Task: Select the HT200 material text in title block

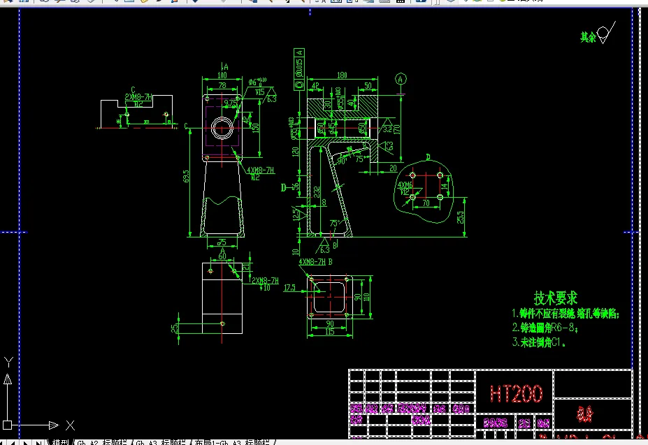Action: [x=516, y=393]
